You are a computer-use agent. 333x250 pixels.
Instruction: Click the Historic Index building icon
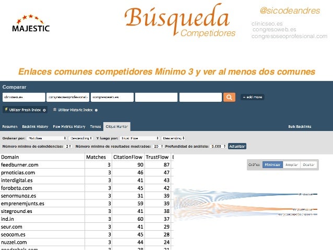pyautogui.click(x=55, y=110)
